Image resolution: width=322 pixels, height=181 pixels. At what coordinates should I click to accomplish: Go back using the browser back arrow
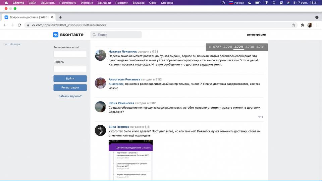click(x=5, y=25)
